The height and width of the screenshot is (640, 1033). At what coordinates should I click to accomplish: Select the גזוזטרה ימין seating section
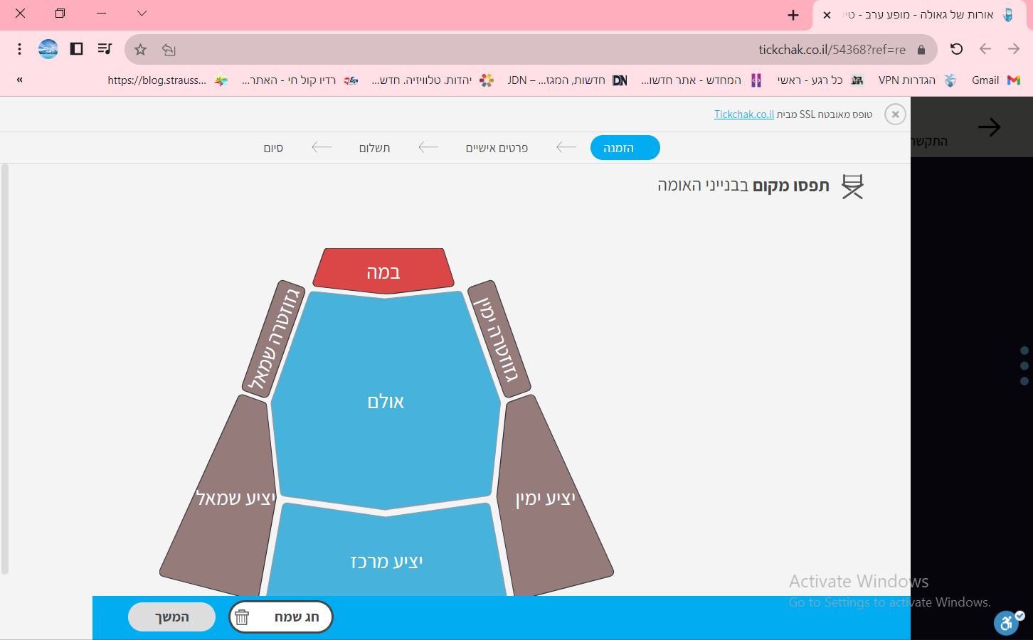[x=499, y=338]
